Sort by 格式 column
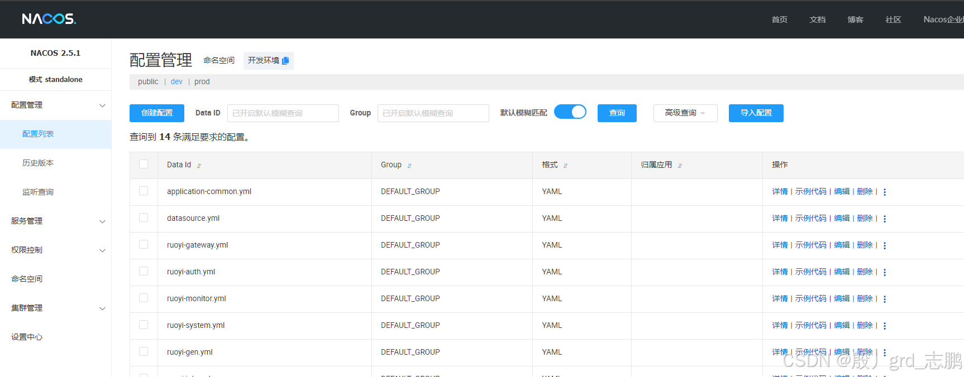964x377 pixels. [565, 166]
